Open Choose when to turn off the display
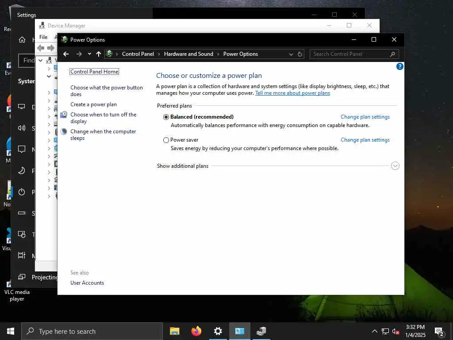 pos(103,118)
